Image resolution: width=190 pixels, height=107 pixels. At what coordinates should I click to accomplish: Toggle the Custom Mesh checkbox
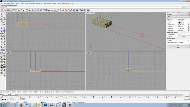coord(179,34)
